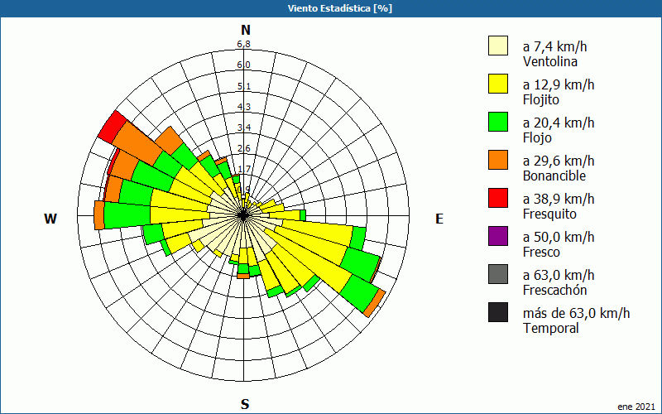Click the center point of the wind rose
Screen dimensions: 662x414
243,215
